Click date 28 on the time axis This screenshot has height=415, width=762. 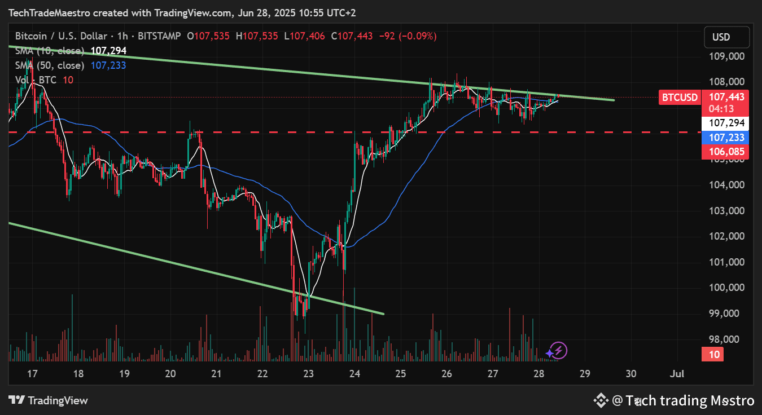tap(539, 373)
